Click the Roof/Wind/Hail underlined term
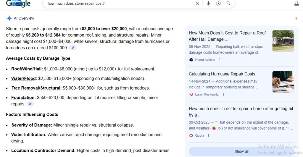303x157 pixels. click(x=27, y=69)
